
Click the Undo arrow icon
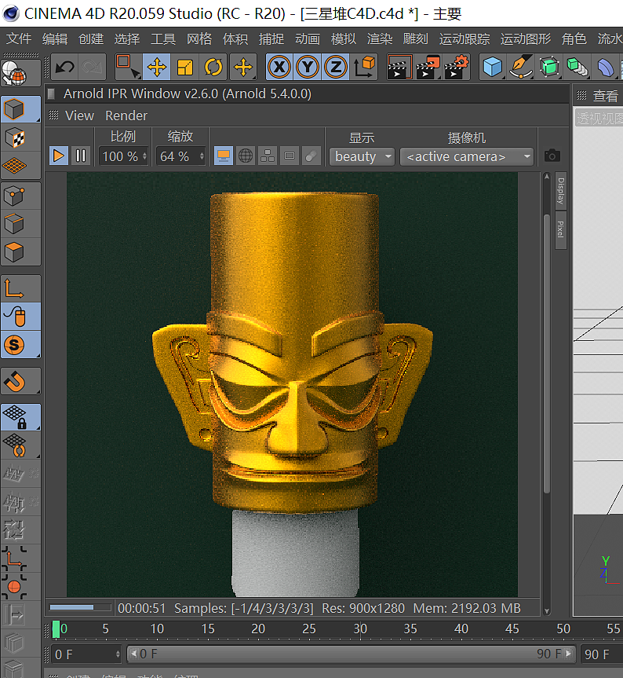[x=64, y=67]
